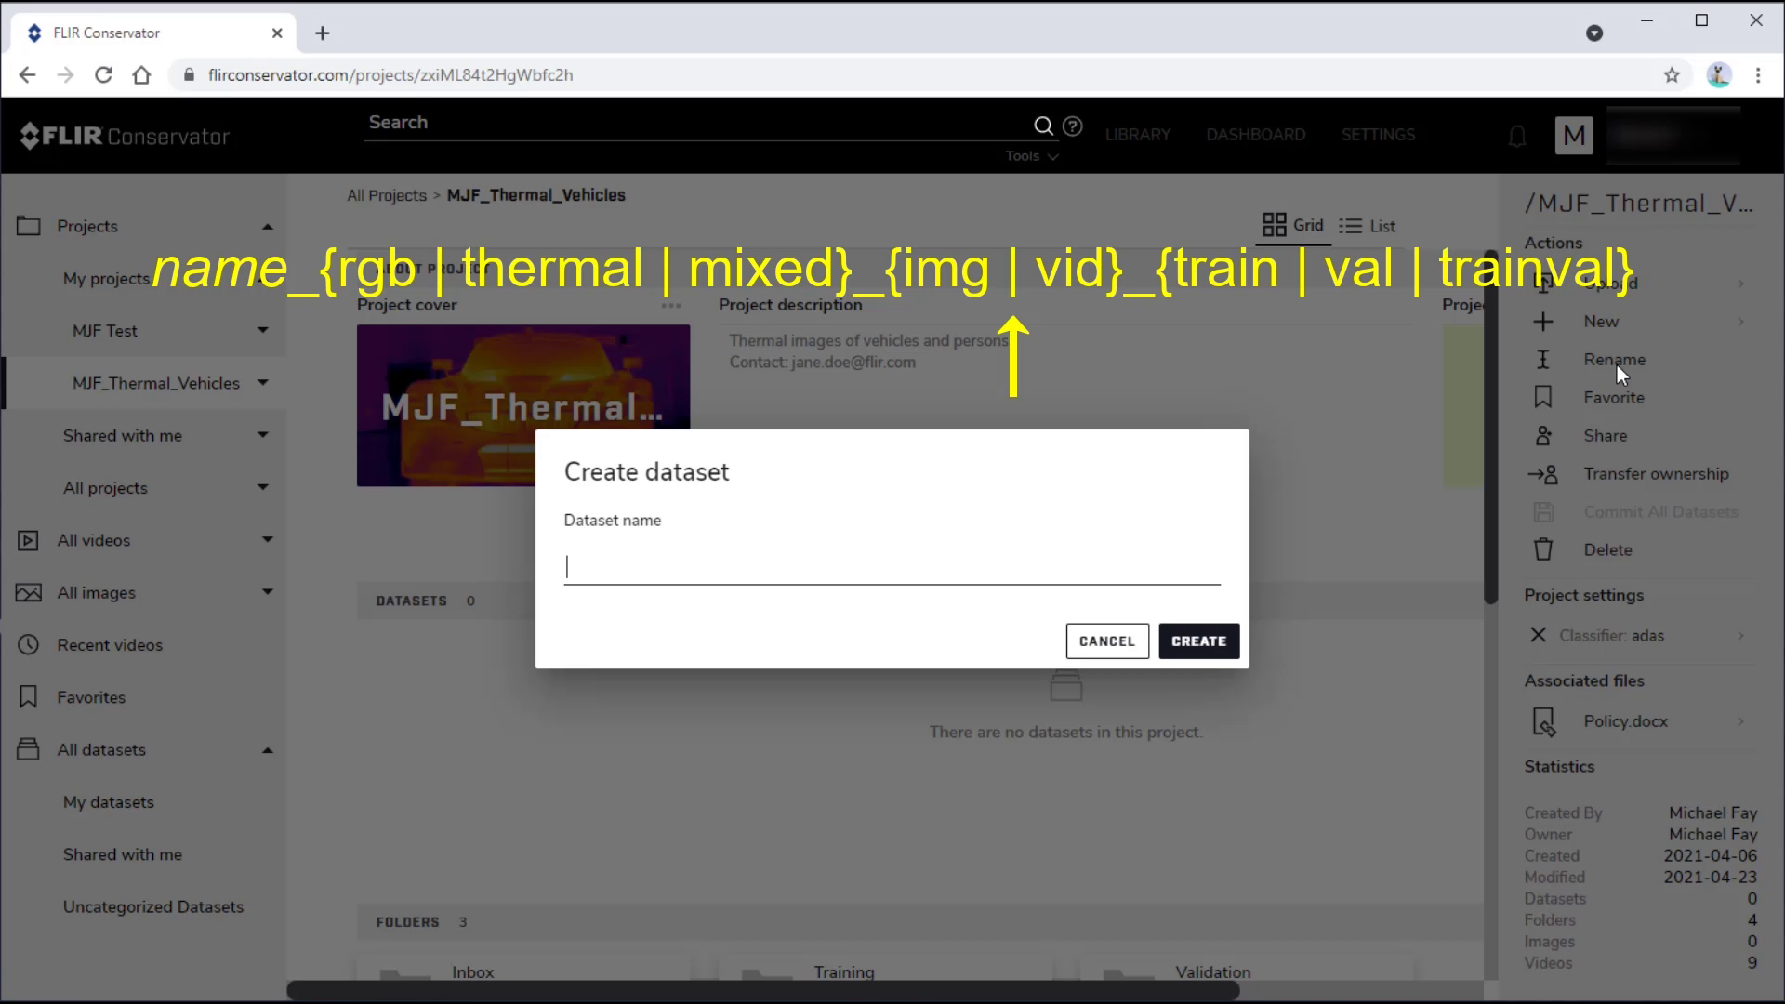
Task: Click the Tools dropdown menu
Action: (1032, 157)
